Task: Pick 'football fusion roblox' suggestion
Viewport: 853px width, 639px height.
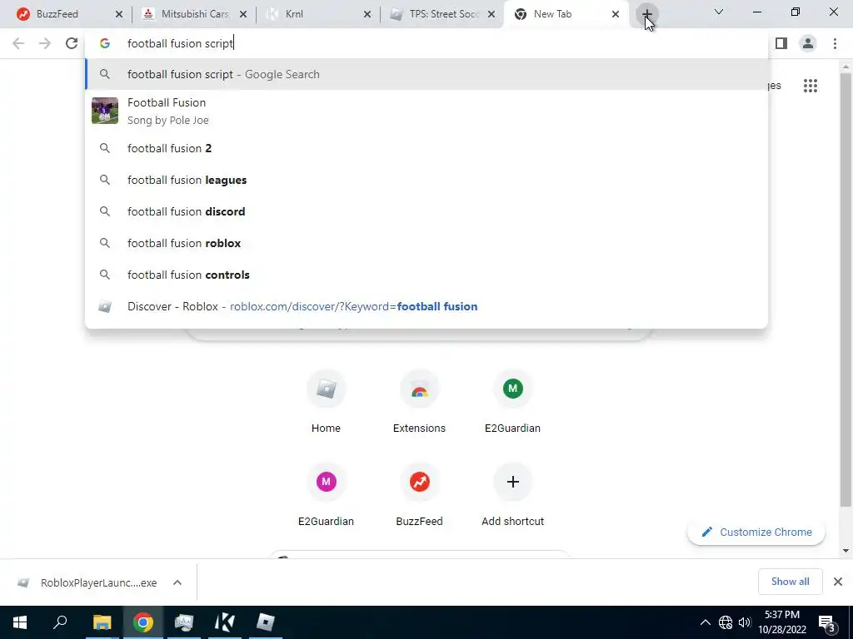Action: pos(426,243)
